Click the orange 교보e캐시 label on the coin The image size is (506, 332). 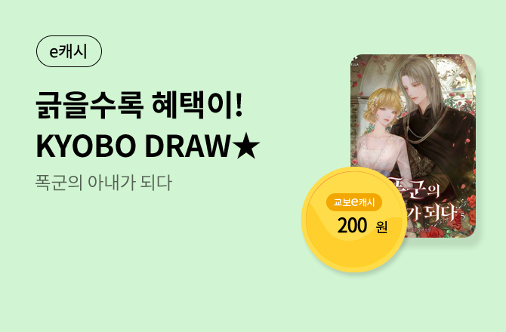point(354,202)
